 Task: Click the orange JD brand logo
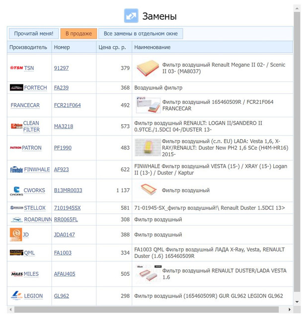pyautogui.click(x=16, y=235)
